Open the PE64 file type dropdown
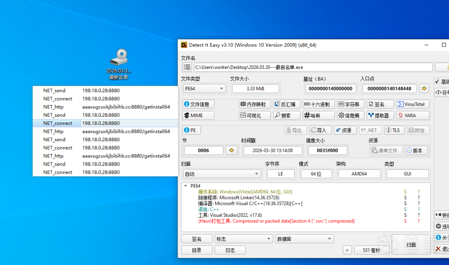This screenshot has height=265, width=449. point(204,89)
